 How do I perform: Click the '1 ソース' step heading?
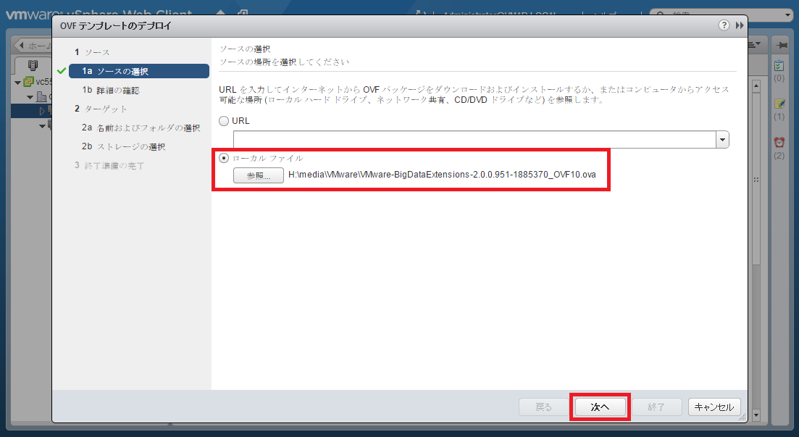click(92, 52)
